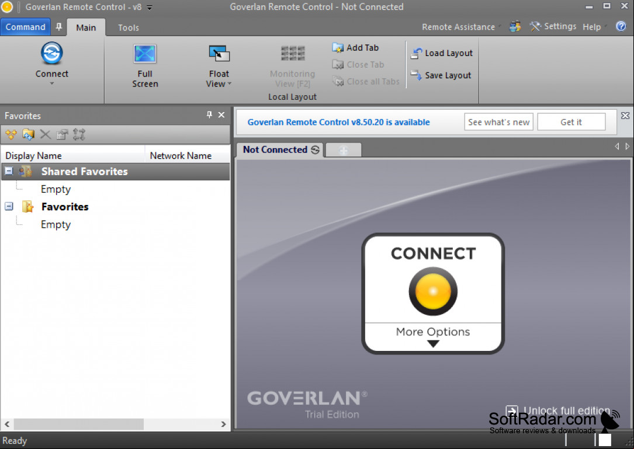The height and width of the screenshot is (449, 634).
Task: Click the delete favorite X icon
Action: 46,134
